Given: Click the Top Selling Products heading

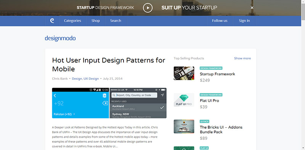Looking at the screenshot, I should coord(189,58).
